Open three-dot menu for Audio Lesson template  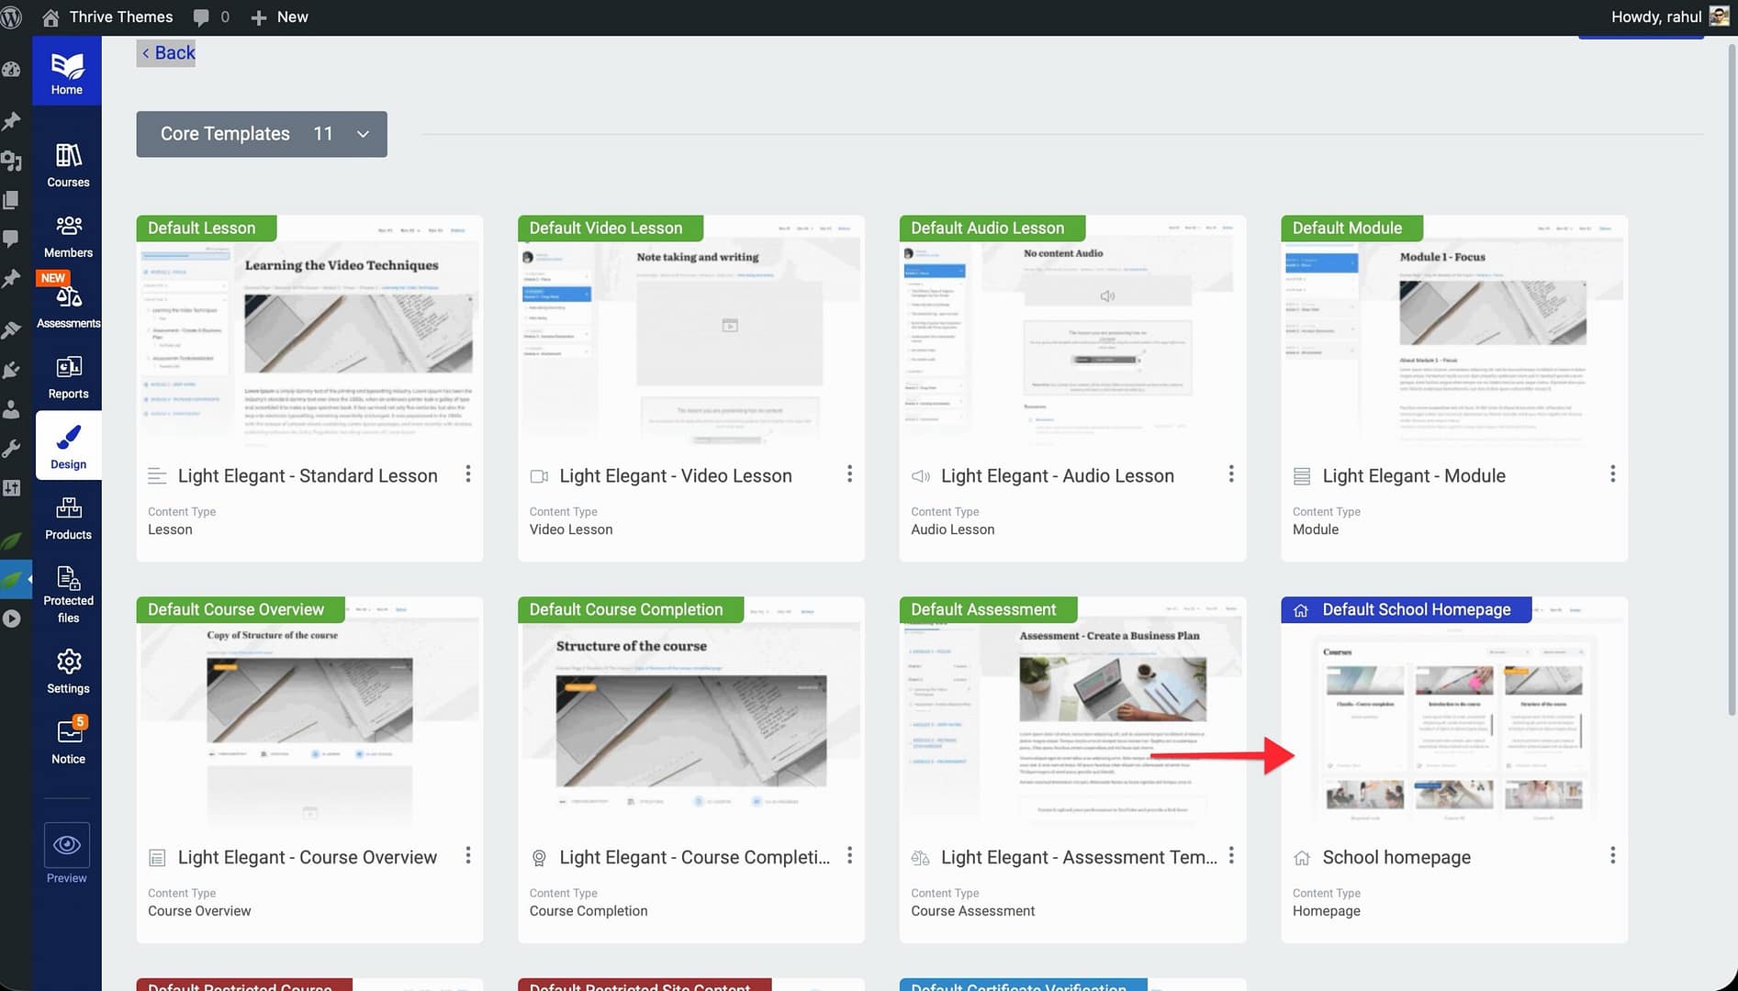(1231, 474)
